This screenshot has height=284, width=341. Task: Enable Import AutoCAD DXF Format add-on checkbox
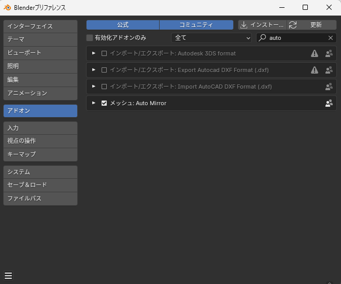[104, 87]
